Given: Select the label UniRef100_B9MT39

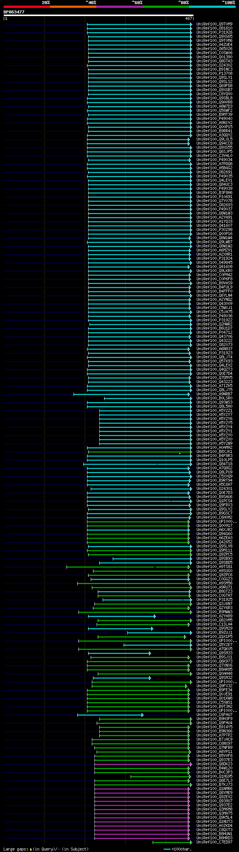Looking at the screenshot, I should [x=214, y=115].
